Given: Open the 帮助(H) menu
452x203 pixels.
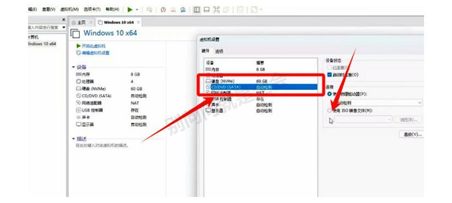Looking at the screenshot, I should point(112,9).
